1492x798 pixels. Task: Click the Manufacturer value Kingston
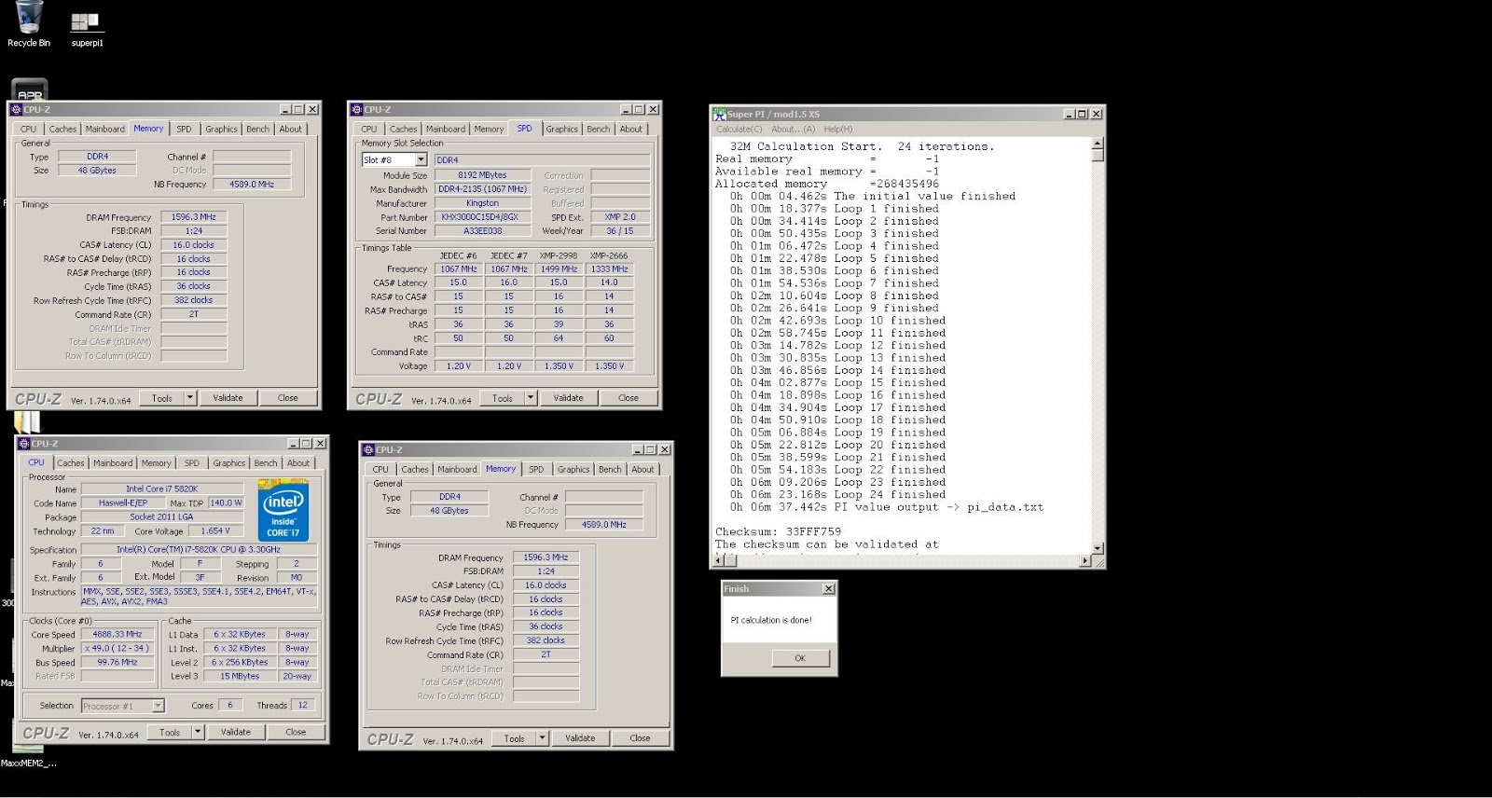pos(482,203)
